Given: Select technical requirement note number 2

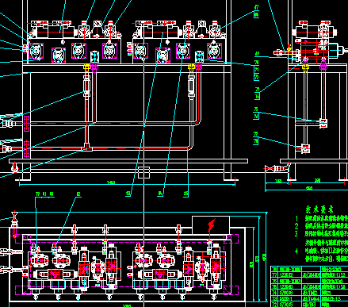Looking at the screenshot, I should coord(296,226).
